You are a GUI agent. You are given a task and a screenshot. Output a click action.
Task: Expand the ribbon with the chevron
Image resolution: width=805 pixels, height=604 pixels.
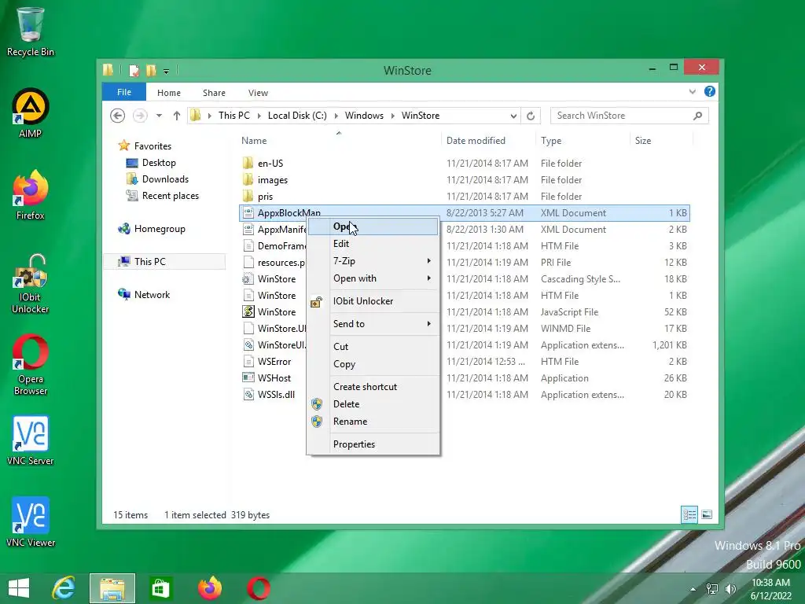[693, 91]
